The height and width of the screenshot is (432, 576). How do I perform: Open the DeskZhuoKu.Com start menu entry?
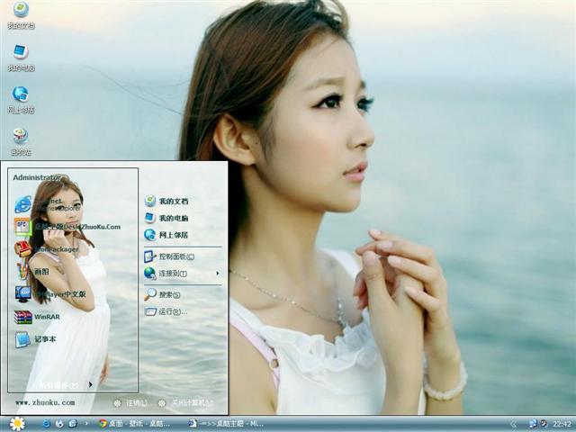tap(67, 227)
